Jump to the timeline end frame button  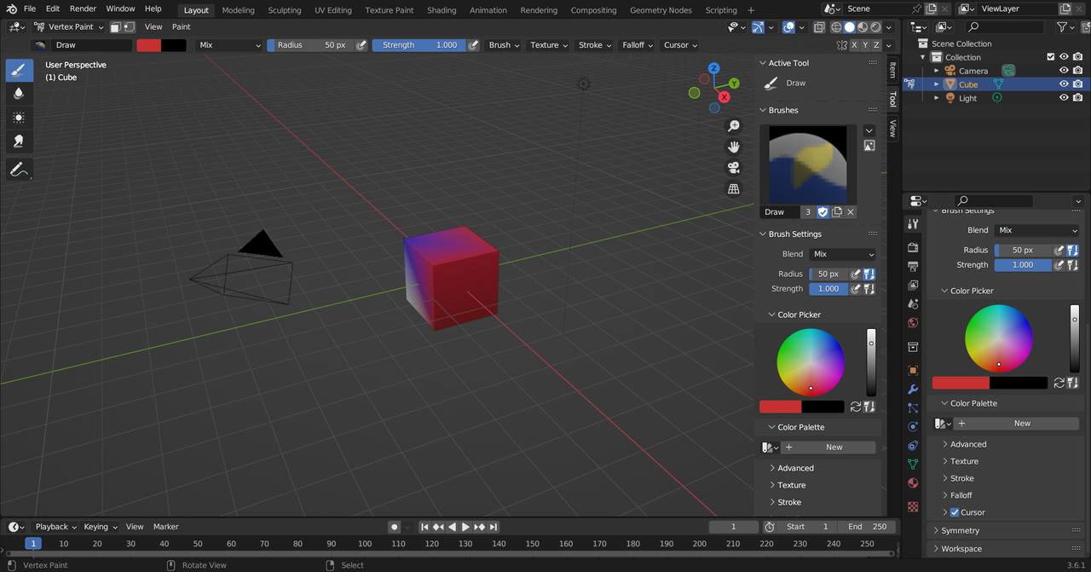click(x=494, y=527)
